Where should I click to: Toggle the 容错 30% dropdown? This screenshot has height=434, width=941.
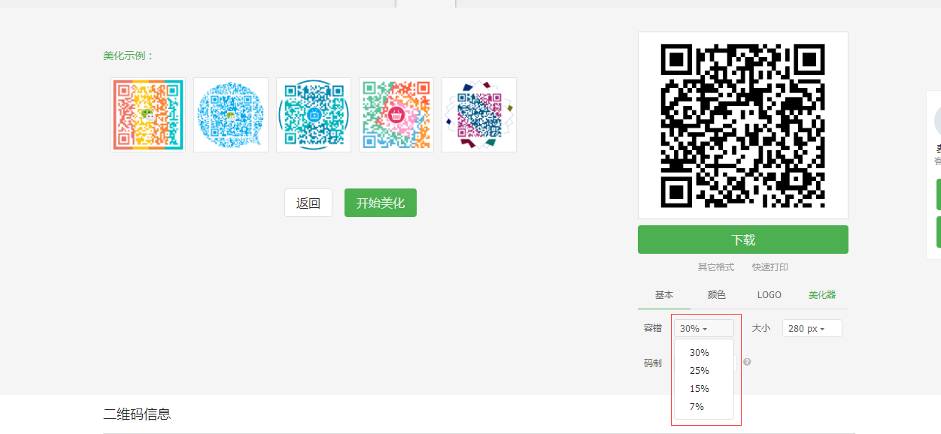pyautogui.click(x=704, y=328)
